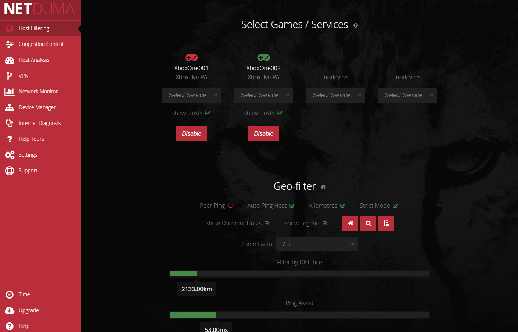518x332 pixels.
Task: Disable the XboxOne001 device filter
Action: 191,134
